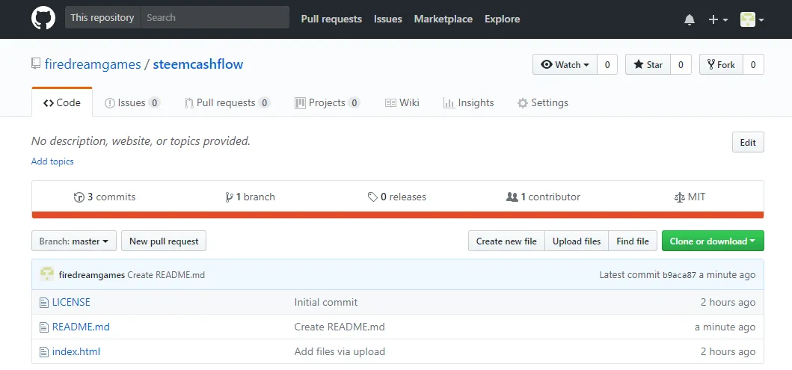Viewport: 792px width, 370px height.
Task: Star the steemcashflow repository
Action: [648, 64]
